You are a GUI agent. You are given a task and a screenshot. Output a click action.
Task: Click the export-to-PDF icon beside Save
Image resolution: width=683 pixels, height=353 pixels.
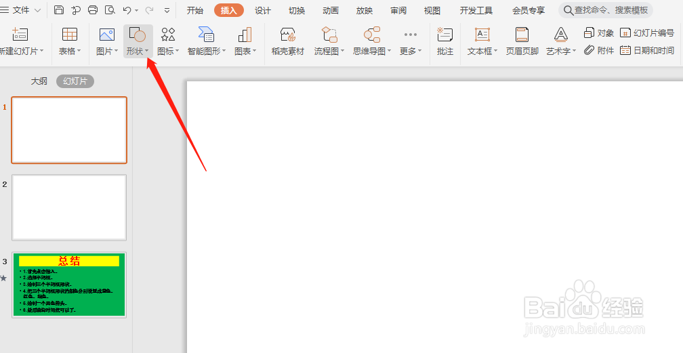pyautogui.click(x=76, y=10)
